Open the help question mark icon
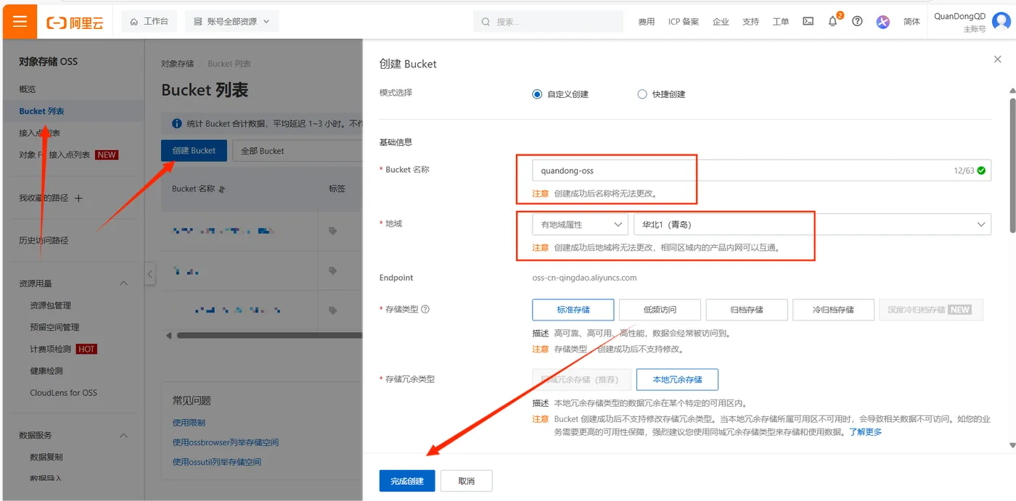 click(857, 22)
